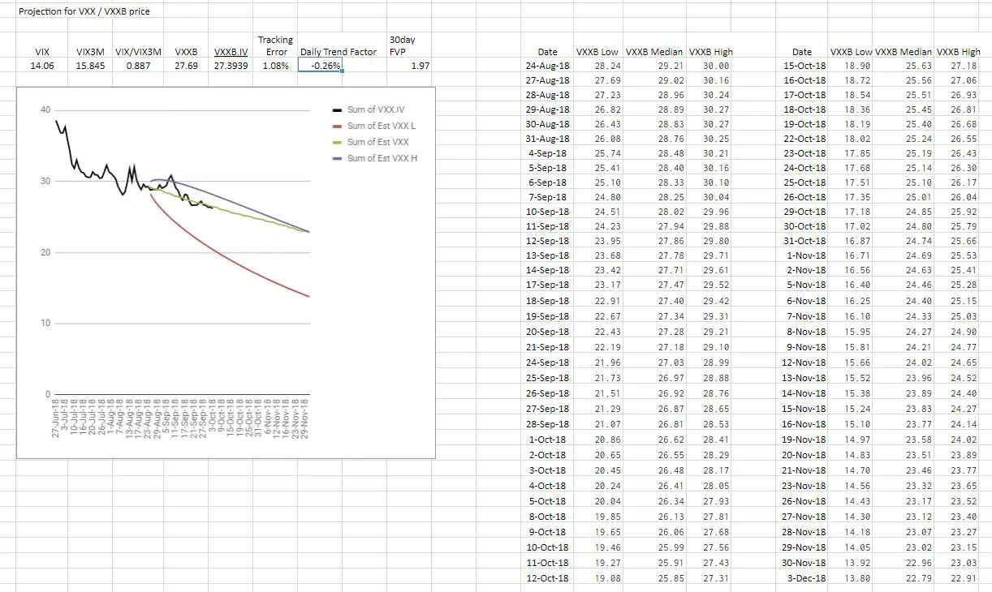Click the VXXB High value 23.03 for 30-Nov-18
This screenshot has height=592, width=992.
(965, 563)
